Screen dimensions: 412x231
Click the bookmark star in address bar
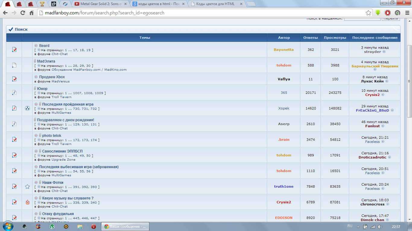tap(368, 13)
